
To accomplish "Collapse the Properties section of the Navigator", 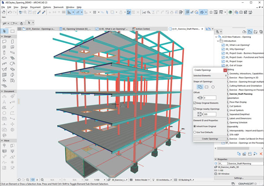I will [x=216, y=159].
